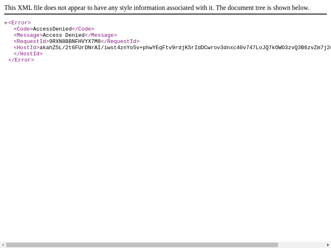Click the opening Message tag
The width and height of the screenshot is (331, 248).
click(28, 36)
